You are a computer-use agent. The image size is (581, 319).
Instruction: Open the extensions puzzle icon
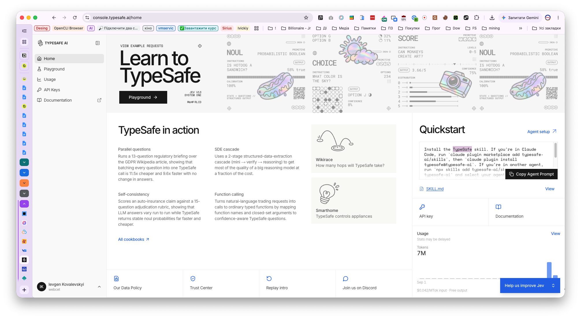coord(477,18)
